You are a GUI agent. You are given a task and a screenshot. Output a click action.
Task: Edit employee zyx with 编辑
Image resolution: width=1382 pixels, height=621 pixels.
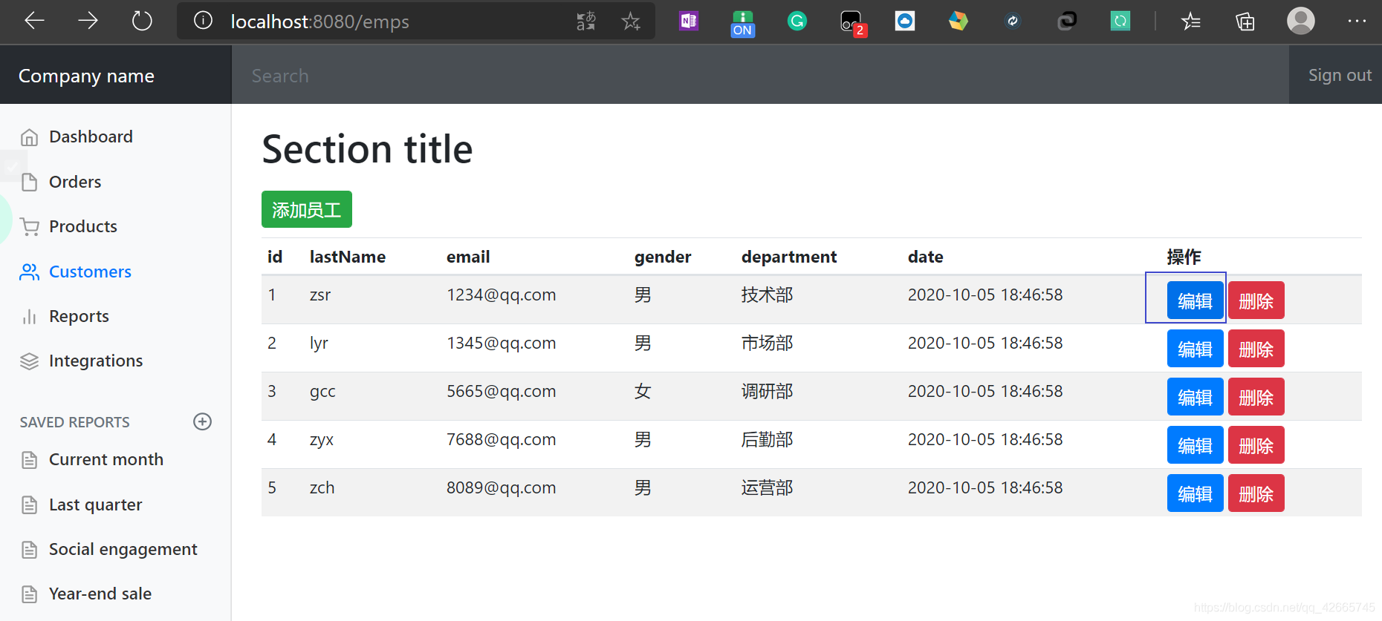pos(1195,445)
